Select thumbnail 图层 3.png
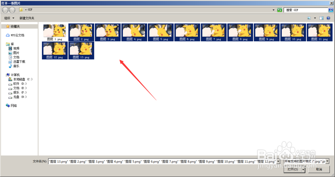This screenshot has height=177, width=335. [108, 32]
